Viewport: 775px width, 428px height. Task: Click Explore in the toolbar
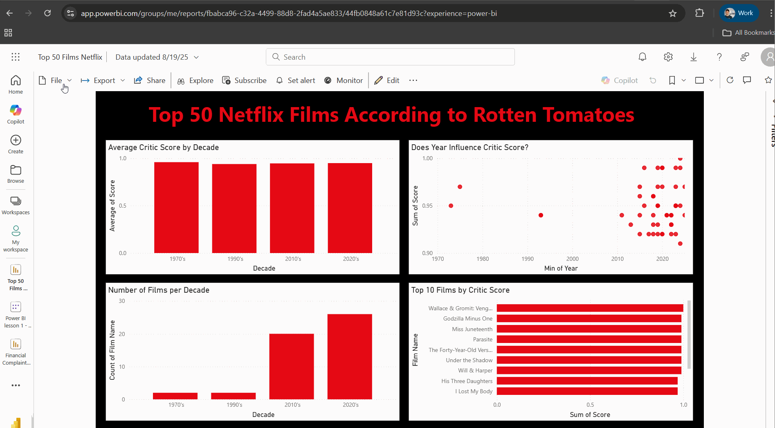pos(195,81)
